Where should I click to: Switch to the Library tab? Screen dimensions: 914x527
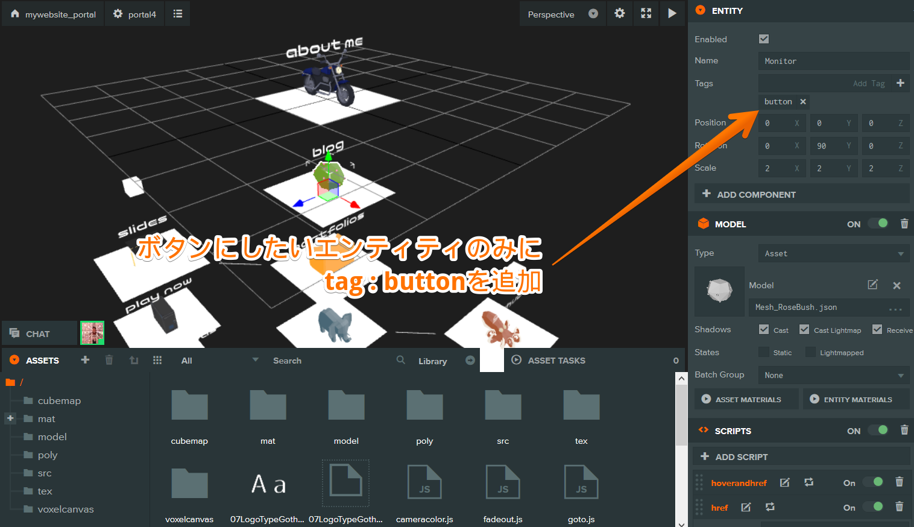(x=433, y=361)
